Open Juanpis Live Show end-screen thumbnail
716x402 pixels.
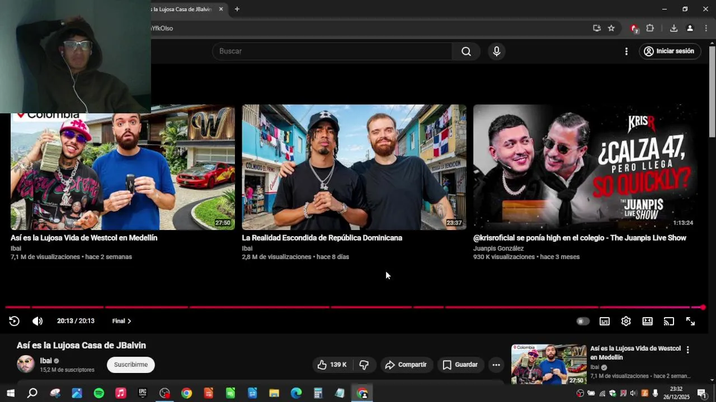(x=585, y=167)
